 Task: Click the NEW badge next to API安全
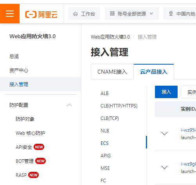[x=39, y=147]
